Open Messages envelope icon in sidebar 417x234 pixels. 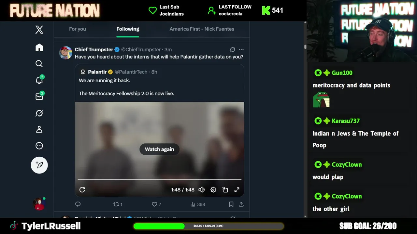click(39, 96)
